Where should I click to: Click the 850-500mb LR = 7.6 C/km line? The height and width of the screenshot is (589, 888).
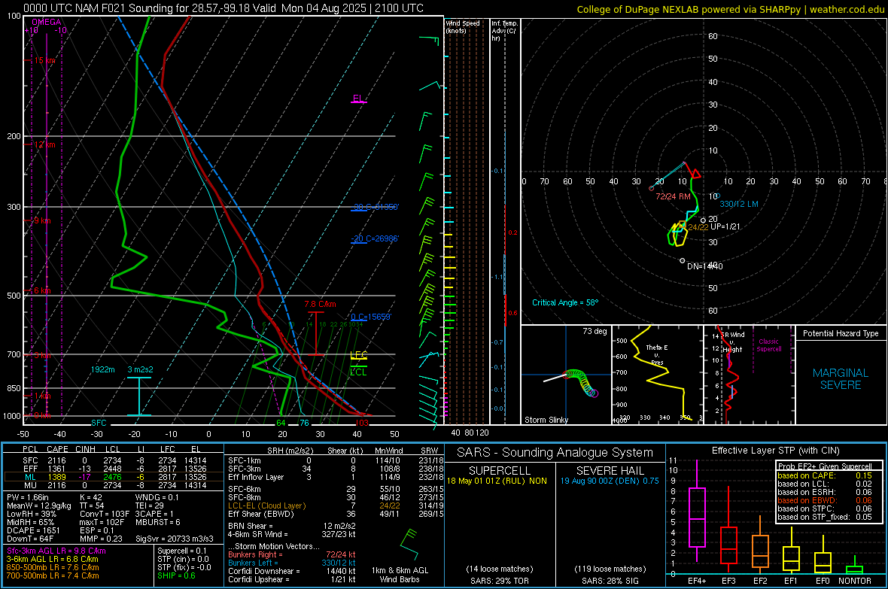point(53,567)
